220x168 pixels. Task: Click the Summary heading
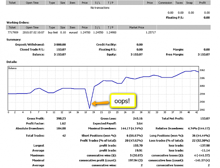(14, 40)
